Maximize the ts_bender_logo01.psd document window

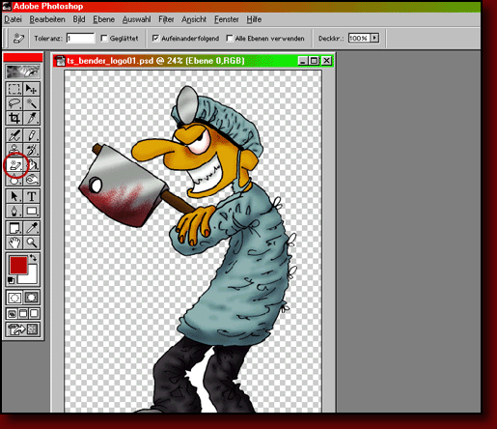[314, 61]
